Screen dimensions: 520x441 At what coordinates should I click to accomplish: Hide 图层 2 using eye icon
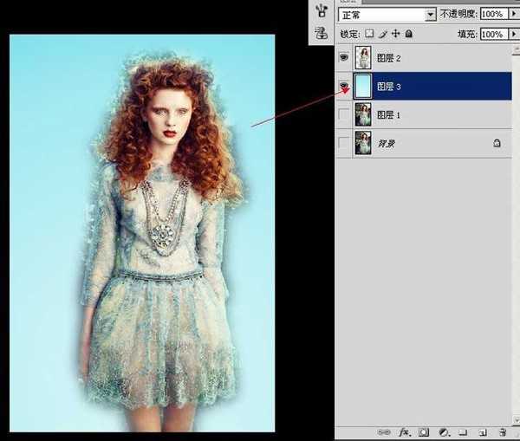click(344, 57)
